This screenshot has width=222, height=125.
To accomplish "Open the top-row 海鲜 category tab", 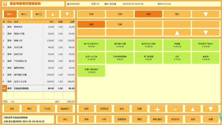I will pyautogui.click(x=148, y=14).
